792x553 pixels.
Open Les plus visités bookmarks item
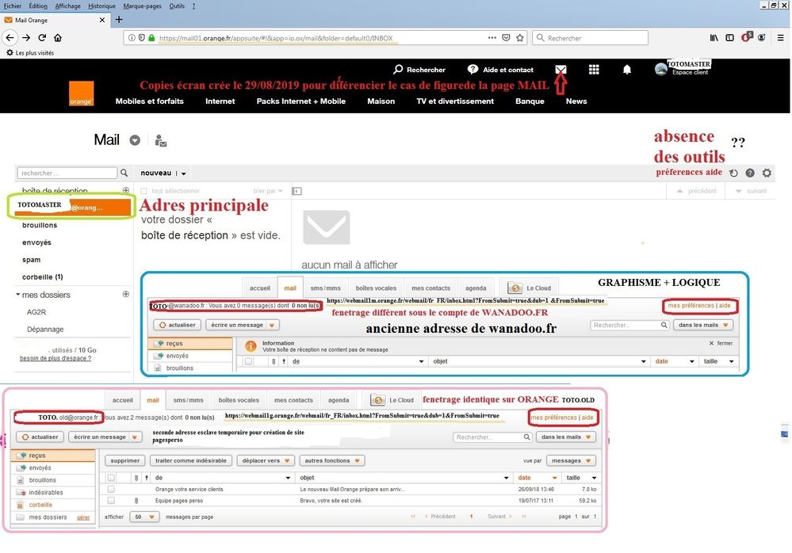click(x=30, y=52)
